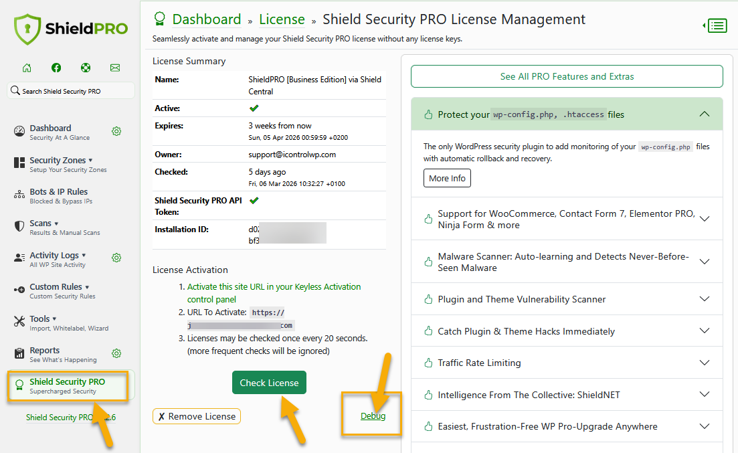Click the Security Zones grid icon
The height and width of the screenshot is (453, 738).
pos(19,163)
